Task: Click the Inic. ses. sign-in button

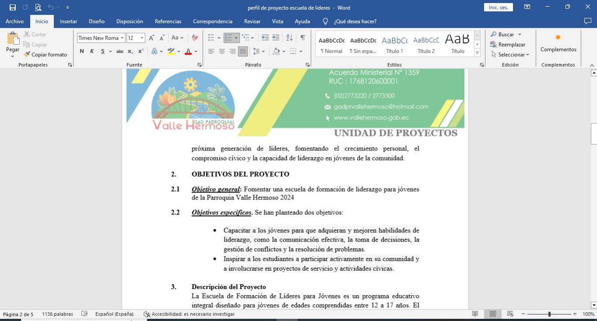Action: (498, 7)
